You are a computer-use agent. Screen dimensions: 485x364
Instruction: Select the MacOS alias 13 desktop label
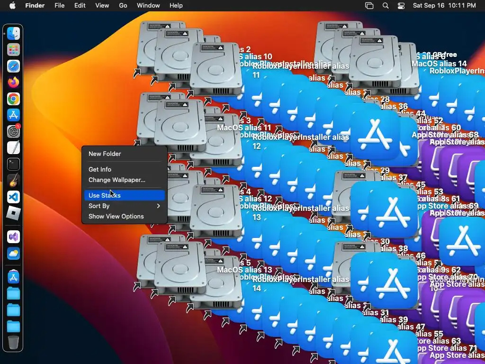click(x=244, y=270)
